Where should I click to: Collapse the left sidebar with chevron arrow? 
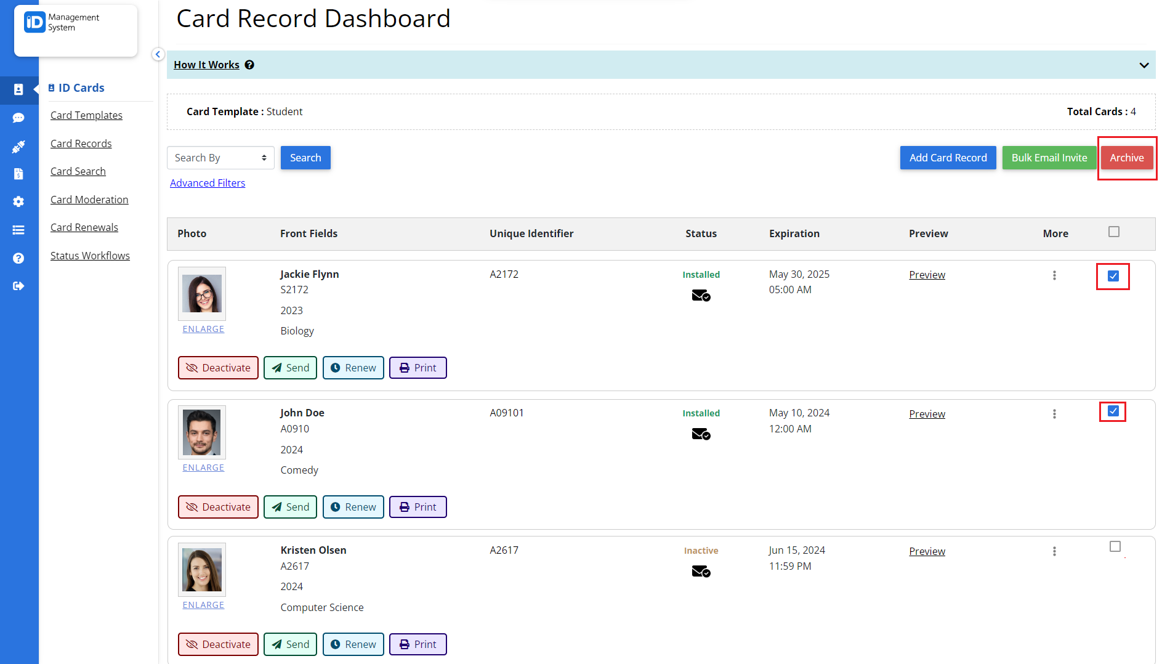158,54
